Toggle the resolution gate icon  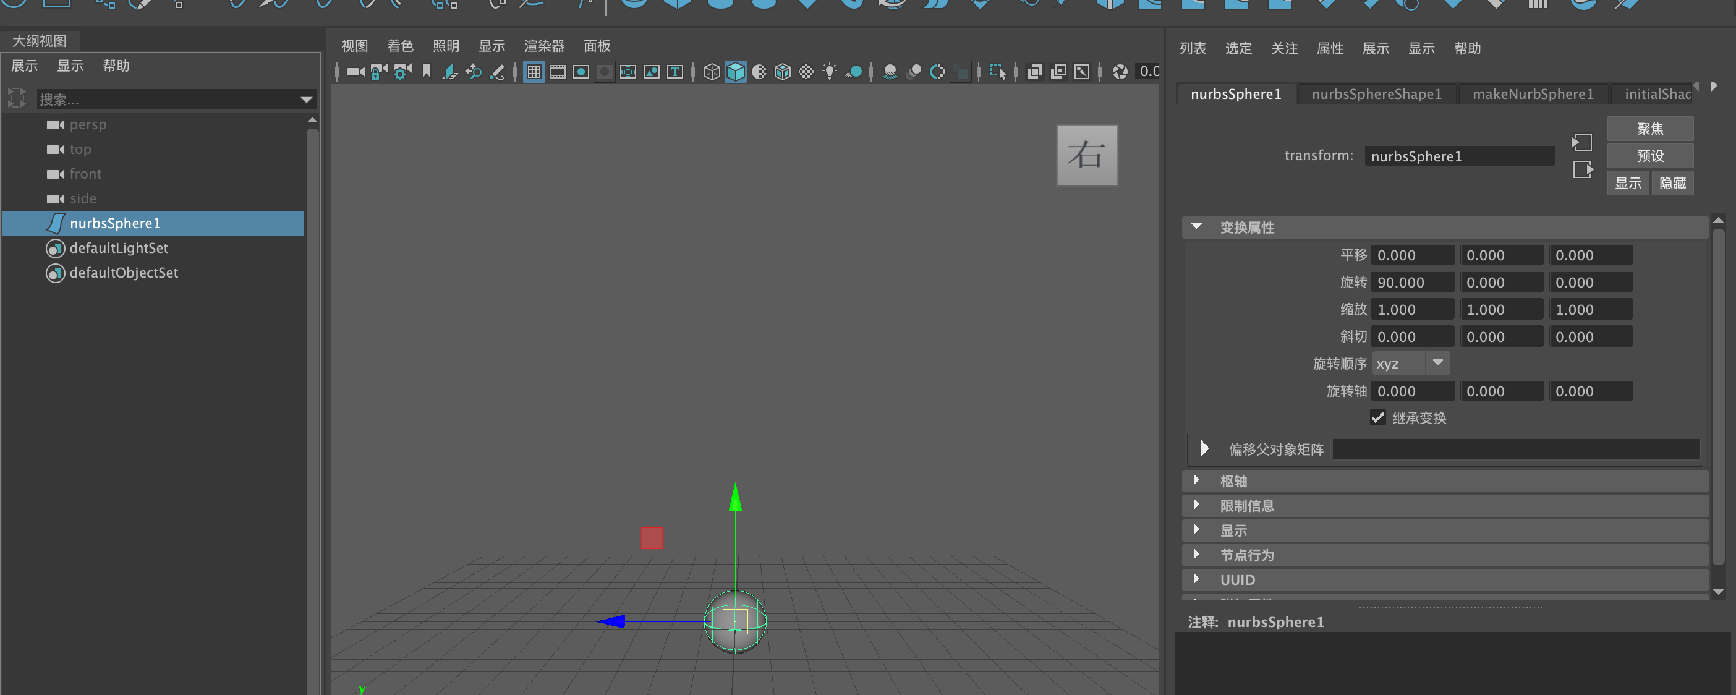[x=581, y=72]
